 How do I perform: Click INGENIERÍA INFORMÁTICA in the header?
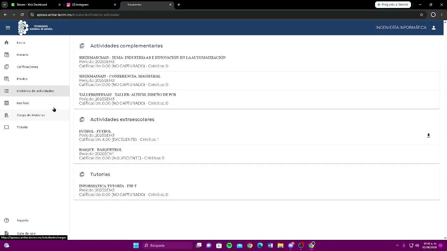(x=401, y=28)
